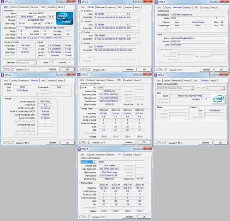Click CPU-Z title icon in the Slot #1 SPD window

79,75
